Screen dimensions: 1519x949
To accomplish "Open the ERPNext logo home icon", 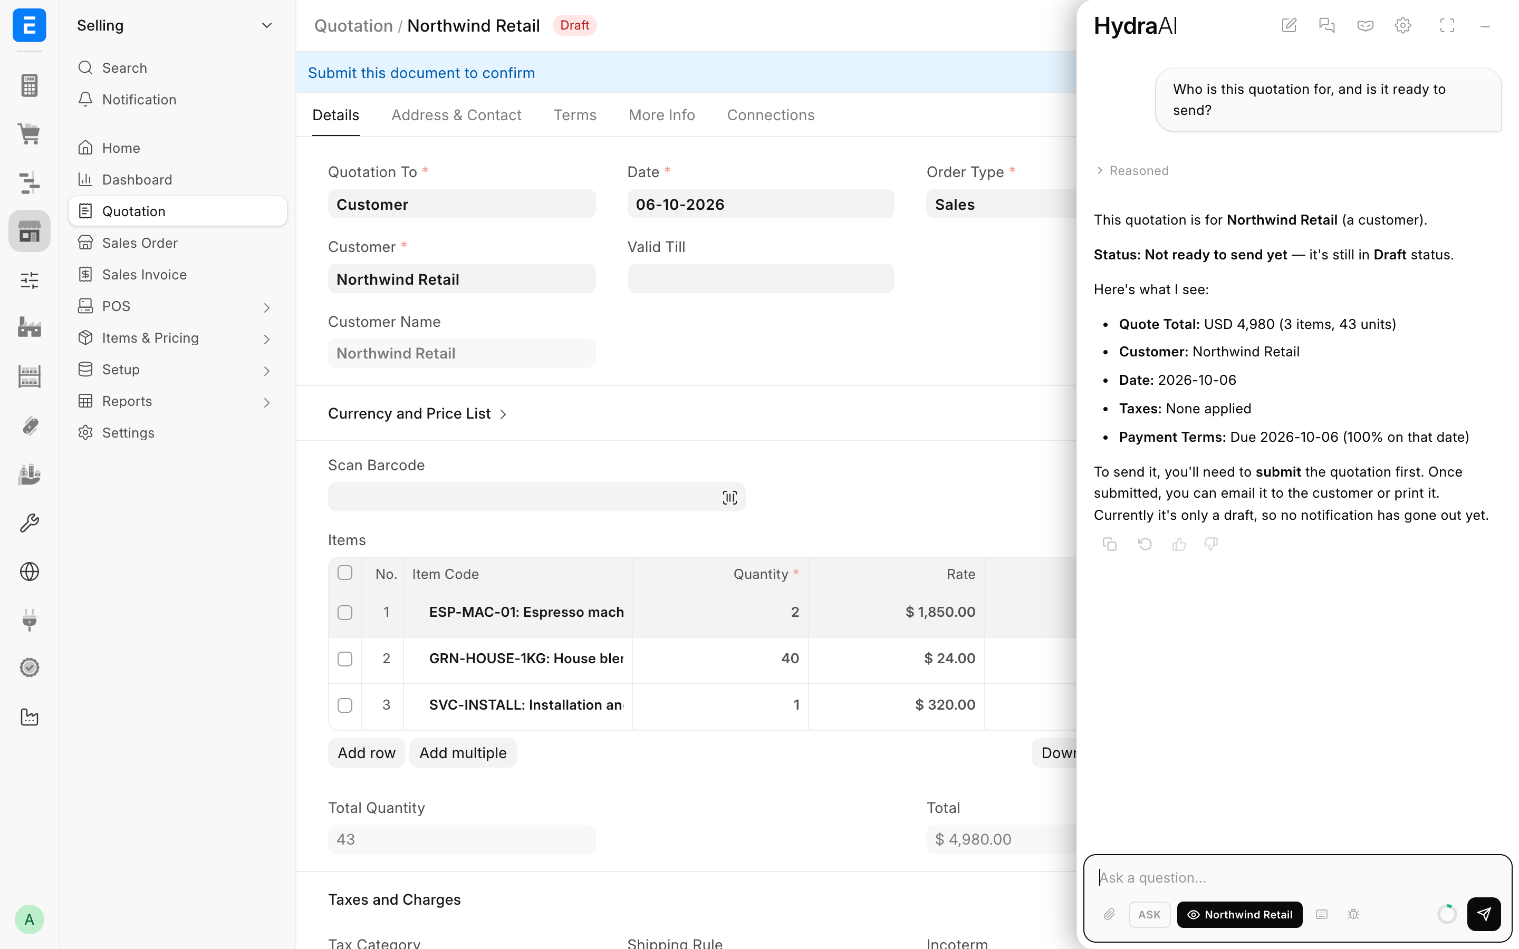I will pyautogui.click(x=30, y=25).
